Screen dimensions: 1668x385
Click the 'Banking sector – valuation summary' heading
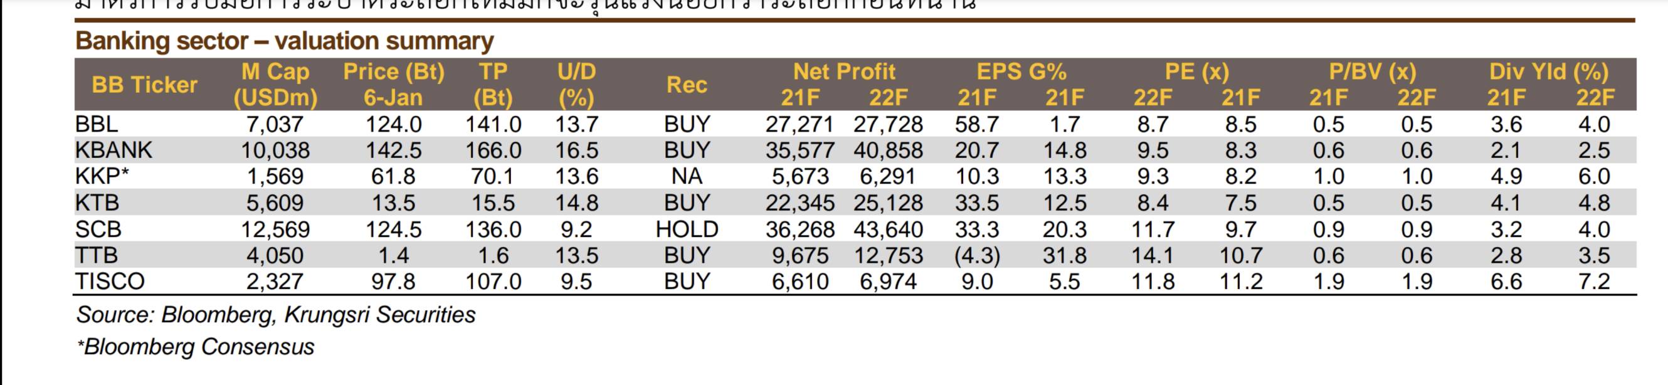click(284, 41)
